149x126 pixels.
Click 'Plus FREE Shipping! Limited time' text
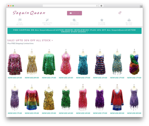click(21, 43)
